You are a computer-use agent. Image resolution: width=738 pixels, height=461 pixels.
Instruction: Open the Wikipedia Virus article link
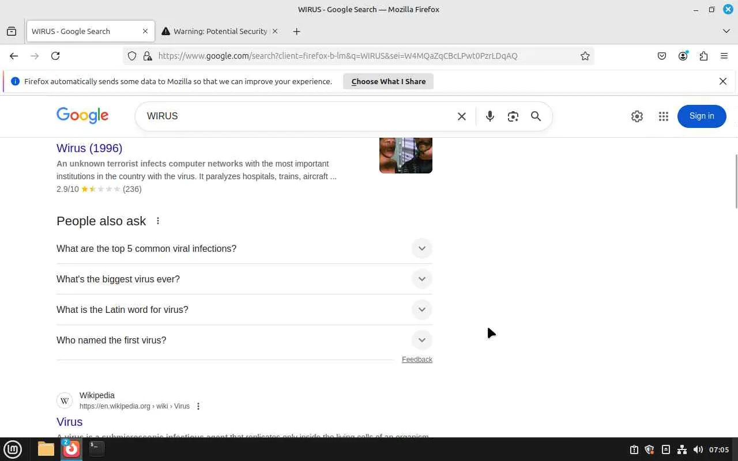(x=70, y=422)
